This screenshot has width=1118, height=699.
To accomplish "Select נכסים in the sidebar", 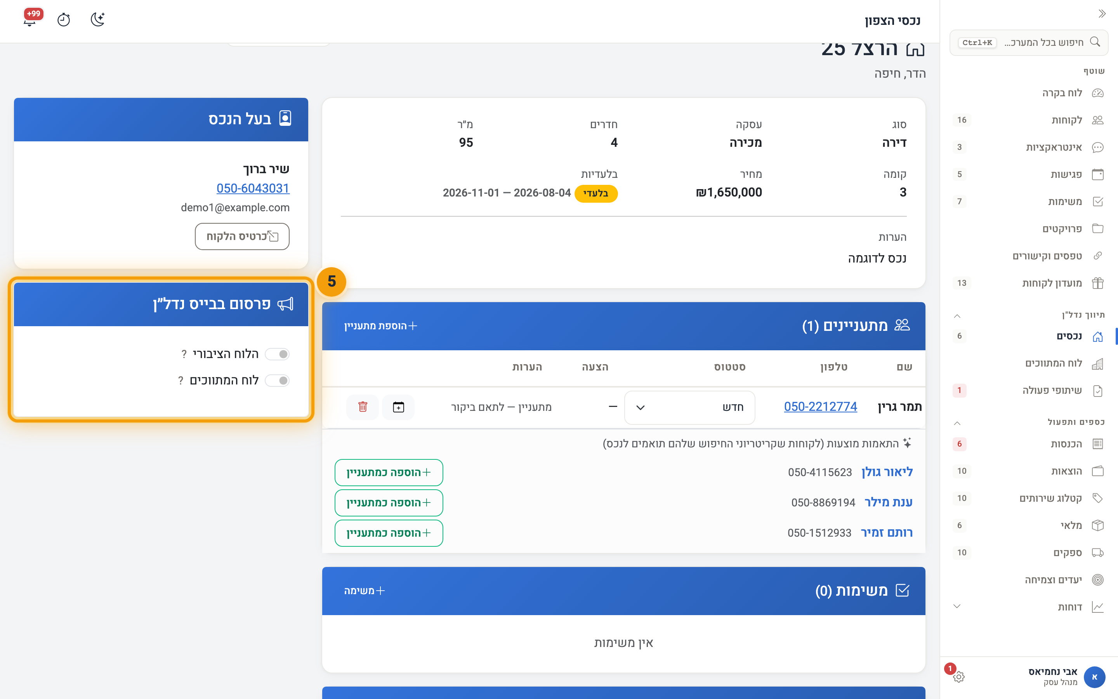I will tap(1029, 336).
